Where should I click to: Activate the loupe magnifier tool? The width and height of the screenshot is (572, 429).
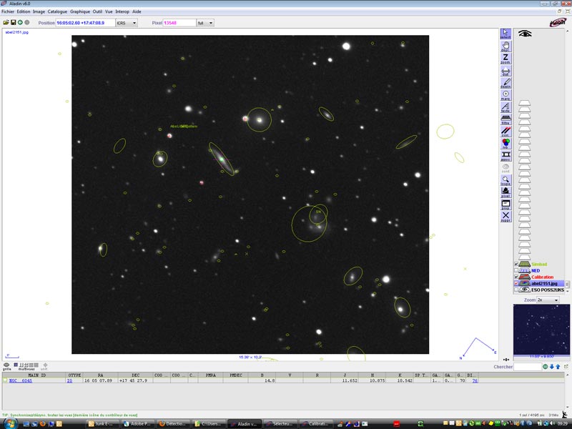(506, 180)
